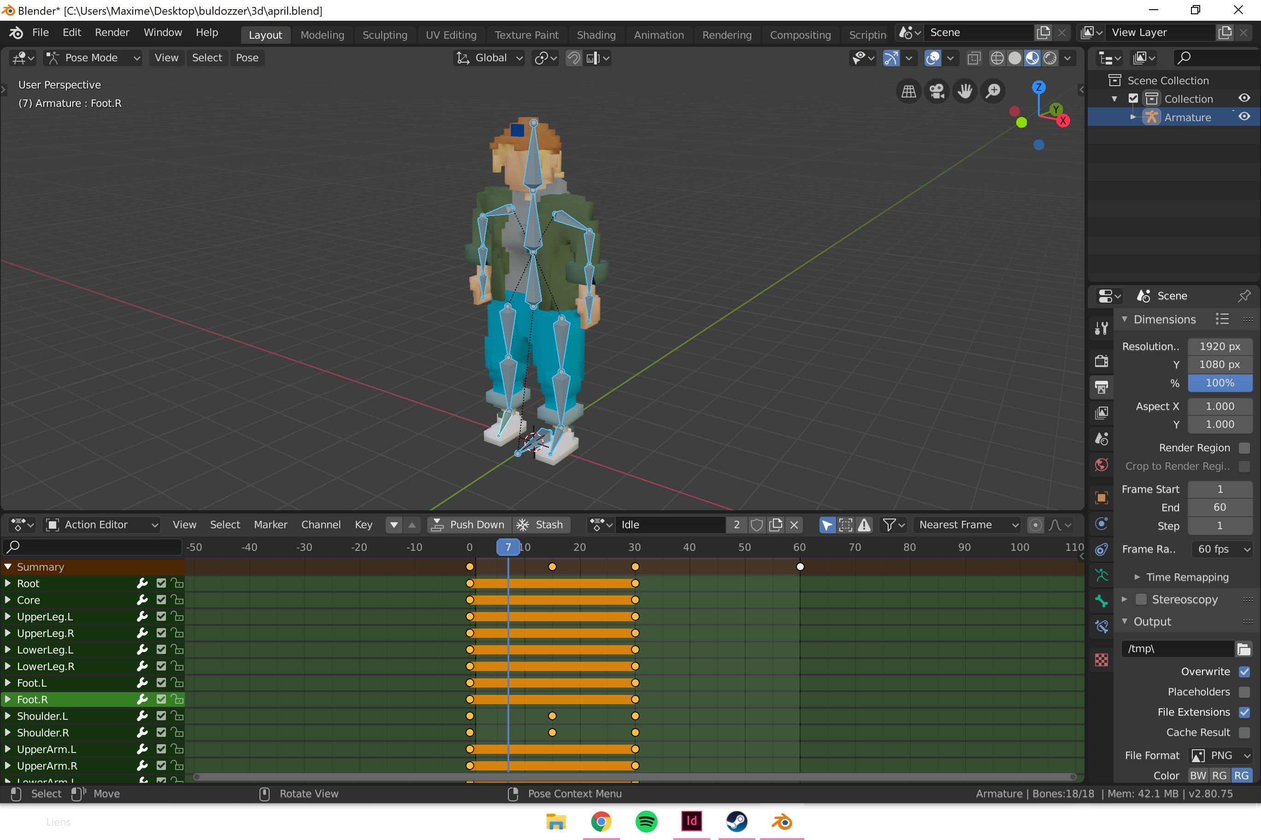The height and width of the screenshot is (840, 1261).
Task: Toggle the Overwrite checkbox
Action: (1244, 671)
